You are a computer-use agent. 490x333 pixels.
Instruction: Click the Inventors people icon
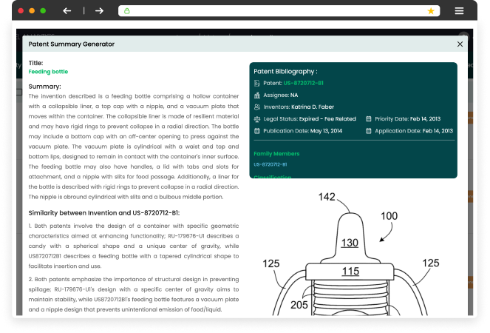click(257, 107)
